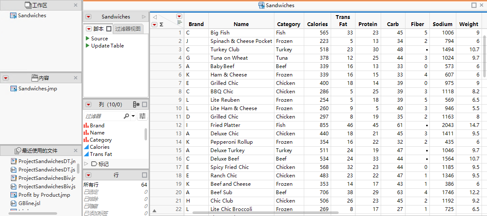This screenshot has width=487, height=216.
Task: Click the Calories continuous type icon in columns list
Action: pyautogui.click(x=86, y=147)
